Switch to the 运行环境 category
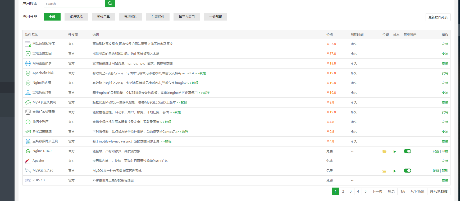The width and height of the screenshot is (460, 201). [x=76, y=17]
